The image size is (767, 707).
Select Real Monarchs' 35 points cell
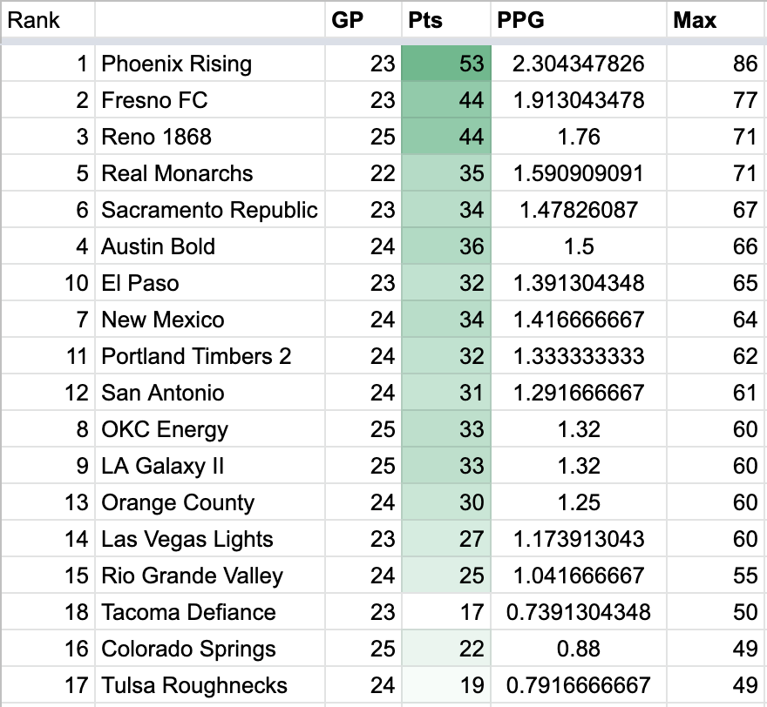(446, 173)
